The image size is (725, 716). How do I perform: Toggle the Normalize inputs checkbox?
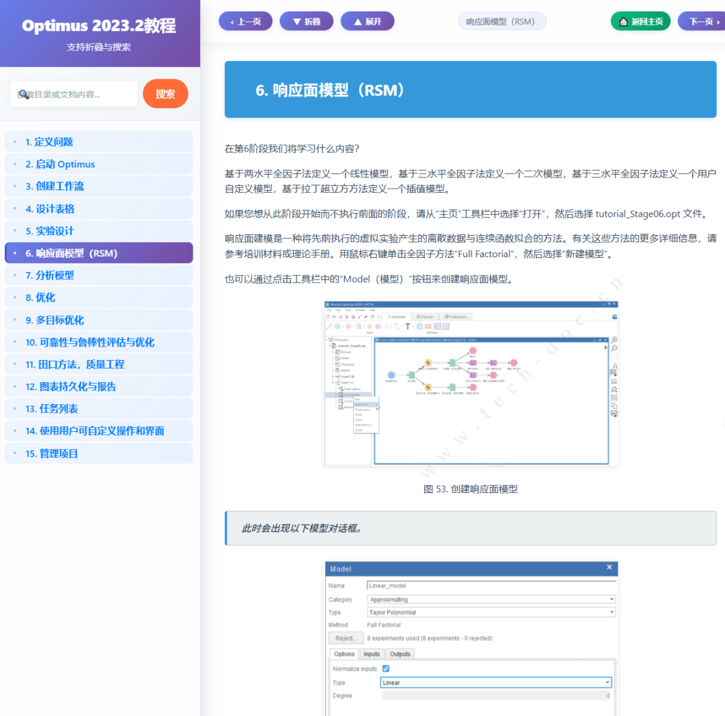tap(385, 669)
